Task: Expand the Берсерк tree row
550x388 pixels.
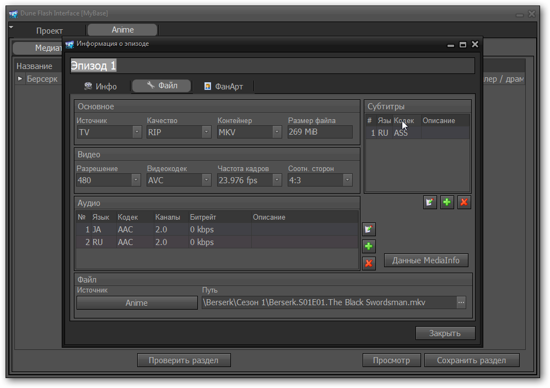Action: click(20, 79)
